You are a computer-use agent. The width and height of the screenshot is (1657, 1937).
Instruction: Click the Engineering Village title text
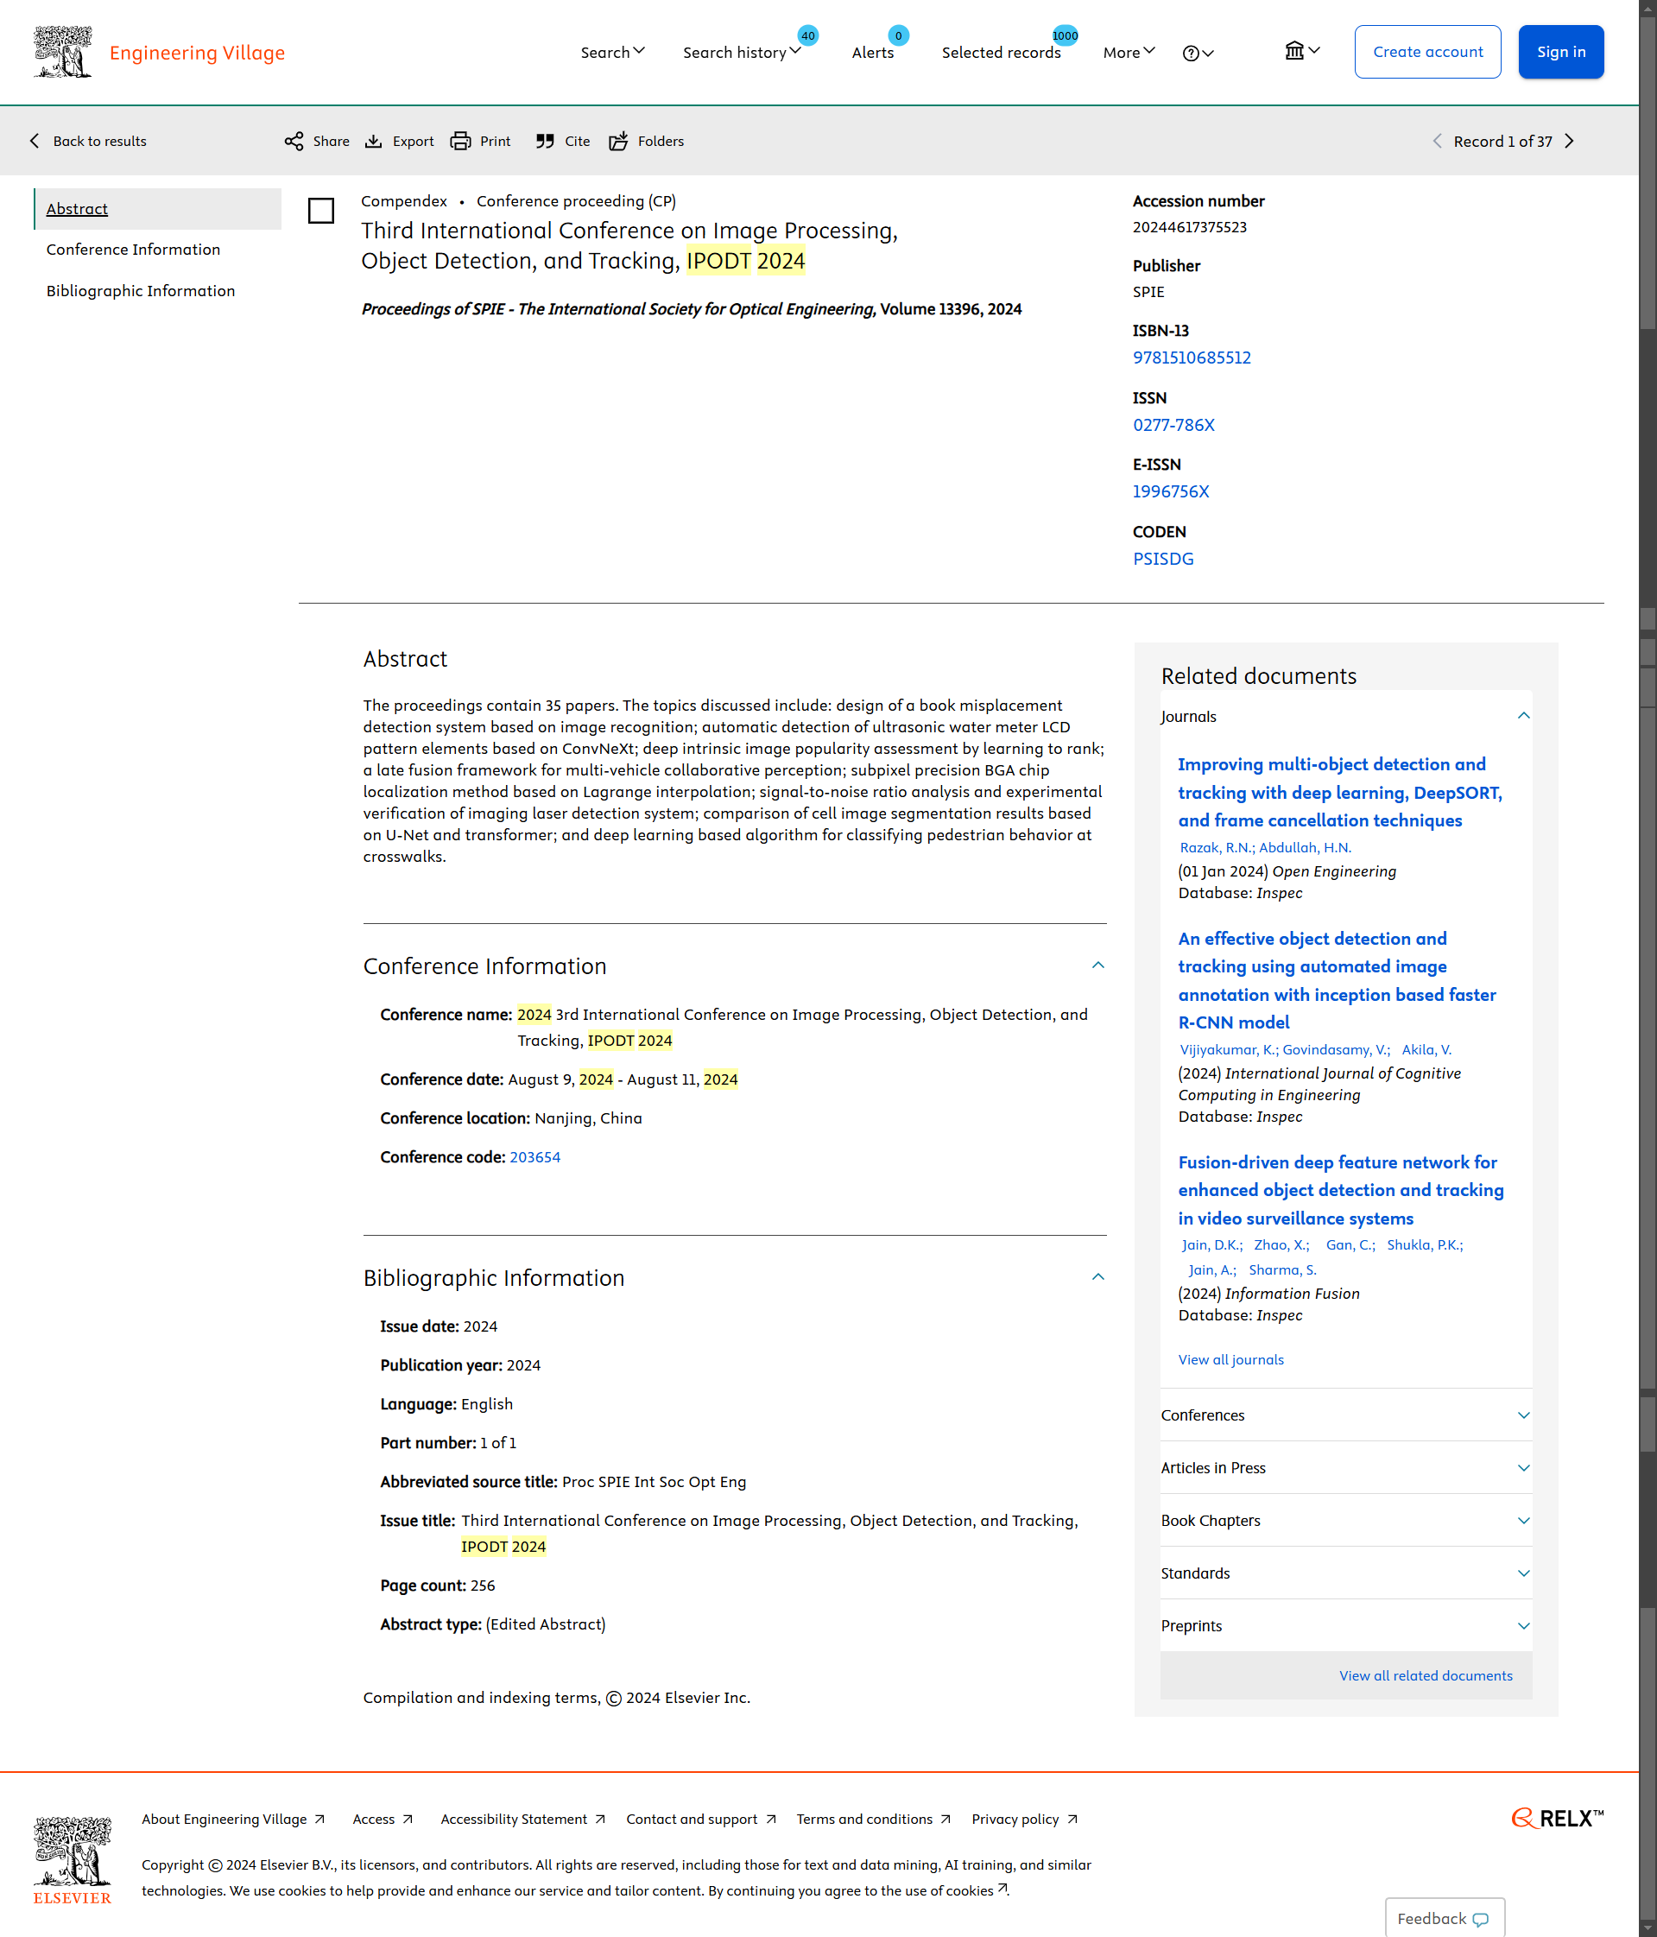point(197,53)
